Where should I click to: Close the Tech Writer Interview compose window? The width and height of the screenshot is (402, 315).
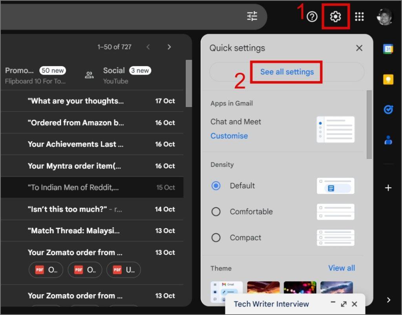354,304
